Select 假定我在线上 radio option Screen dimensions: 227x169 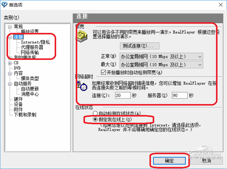pyautogui.click(x=95, y=119)
